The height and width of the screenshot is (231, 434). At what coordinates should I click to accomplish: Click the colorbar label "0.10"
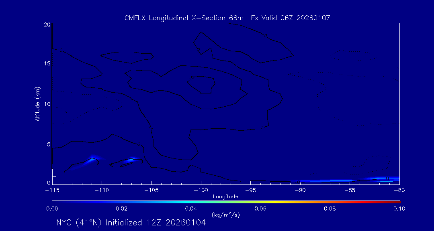399,209
